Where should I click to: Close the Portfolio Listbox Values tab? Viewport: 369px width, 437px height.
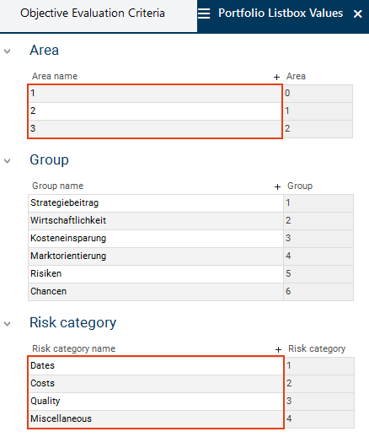click(x=358, y=13)
